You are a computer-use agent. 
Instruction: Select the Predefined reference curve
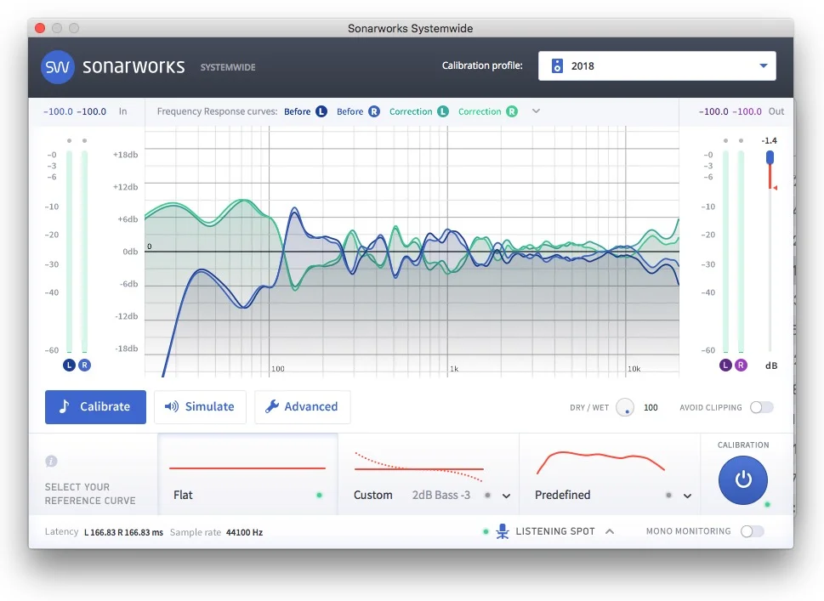pyautogui.click(x=610, y=474)
